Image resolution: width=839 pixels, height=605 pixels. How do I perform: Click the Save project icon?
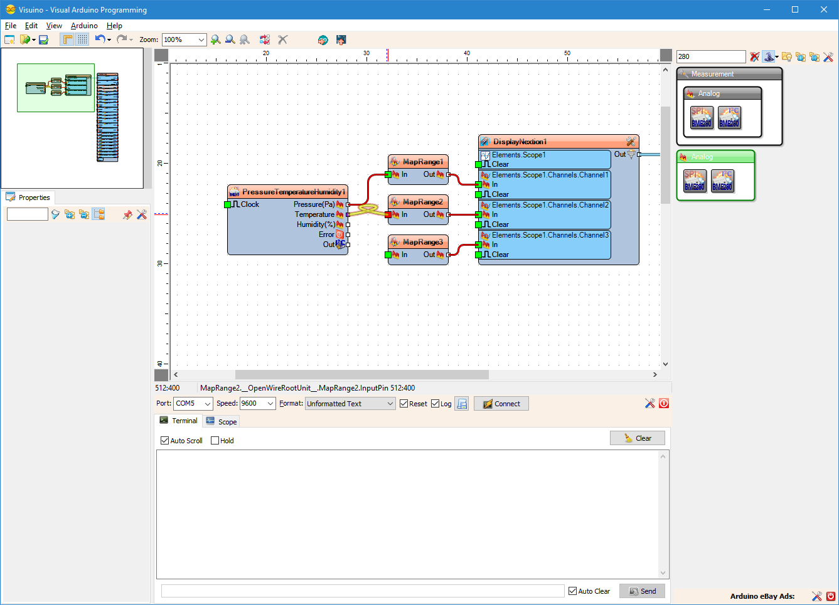[43, 39]
